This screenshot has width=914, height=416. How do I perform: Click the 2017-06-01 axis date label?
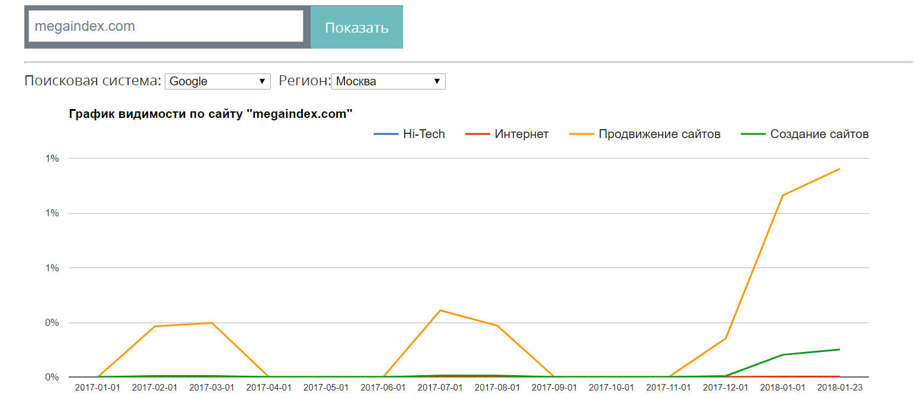tap(383, 388)
